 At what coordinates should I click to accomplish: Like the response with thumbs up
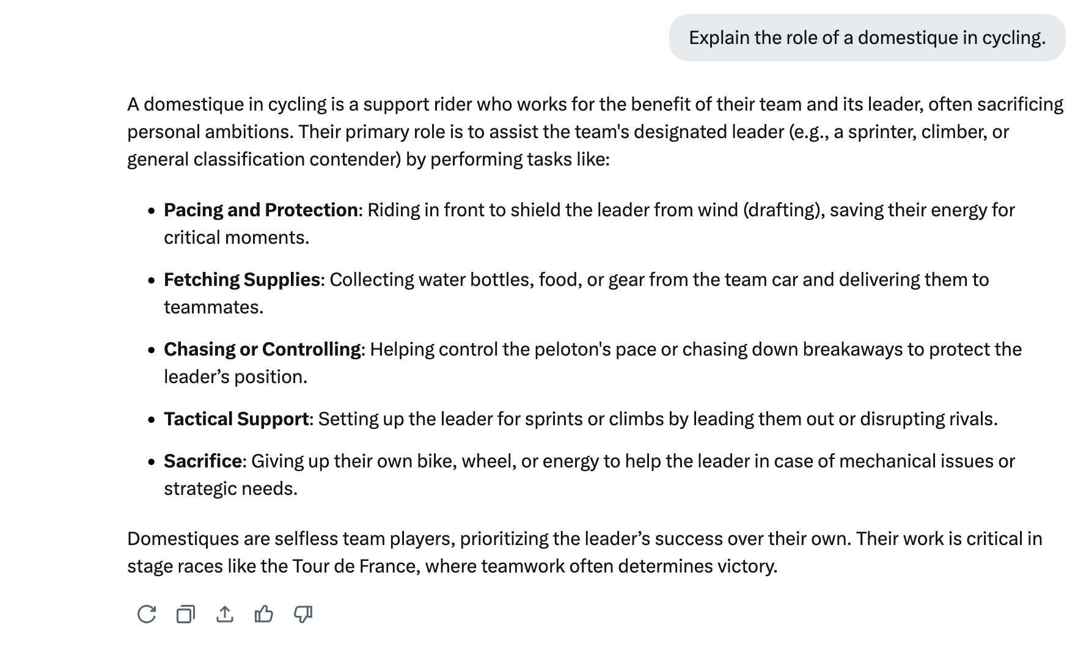[263, 614]
